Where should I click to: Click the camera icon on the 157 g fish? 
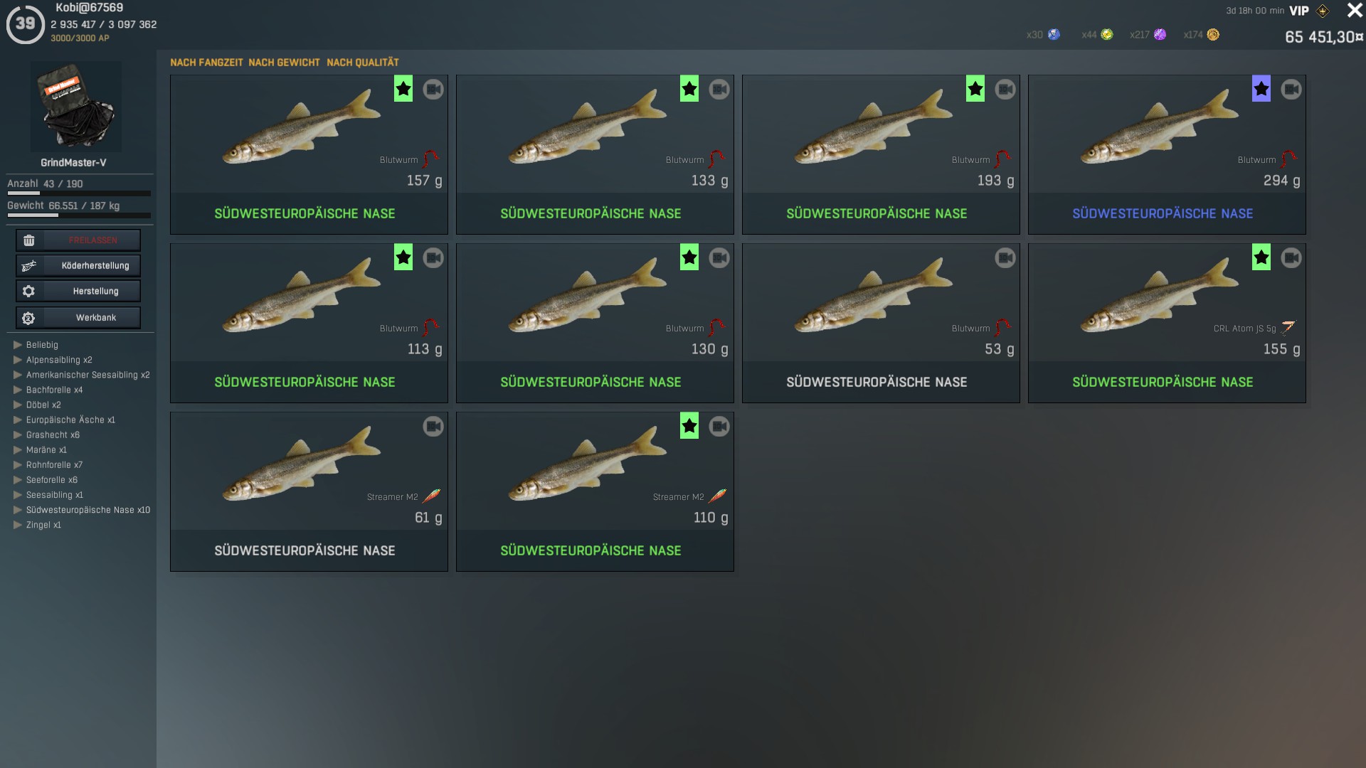pyautogui.click(x=433, y=90)
